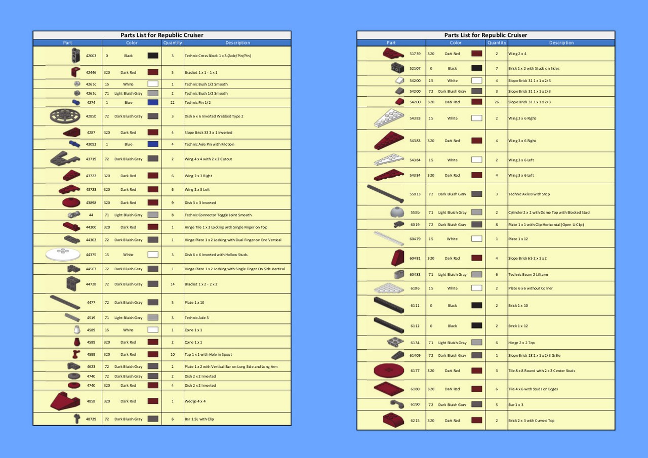Screen dimensions: 648x458
Task: Click the 60481 Slope Brick 65 image
Action: (x=397, y=258)
